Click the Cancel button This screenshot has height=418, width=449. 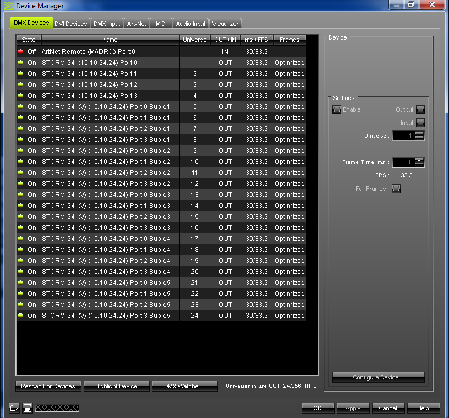[x=388, y=408]
